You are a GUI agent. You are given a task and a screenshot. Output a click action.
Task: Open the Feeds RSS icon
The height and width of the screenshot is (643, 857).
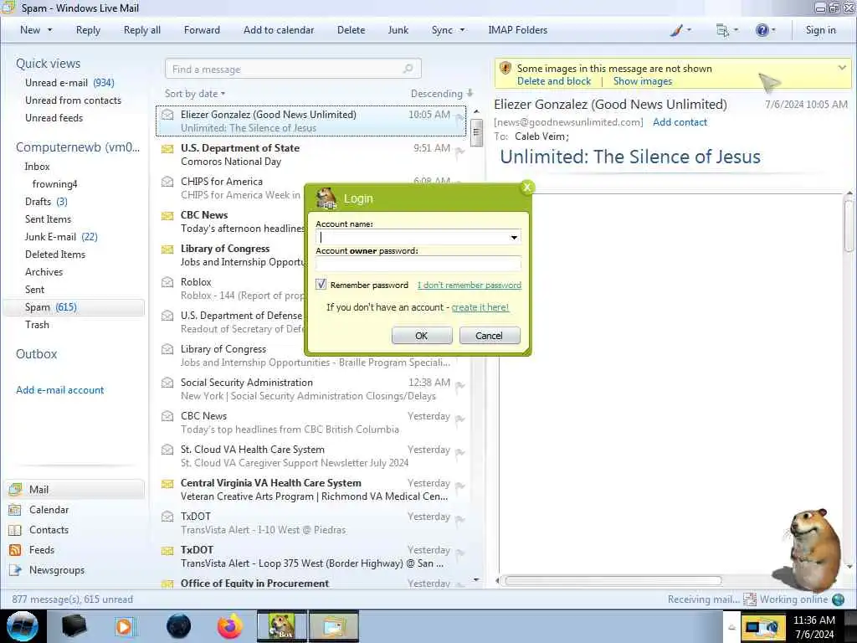[15, 550]
